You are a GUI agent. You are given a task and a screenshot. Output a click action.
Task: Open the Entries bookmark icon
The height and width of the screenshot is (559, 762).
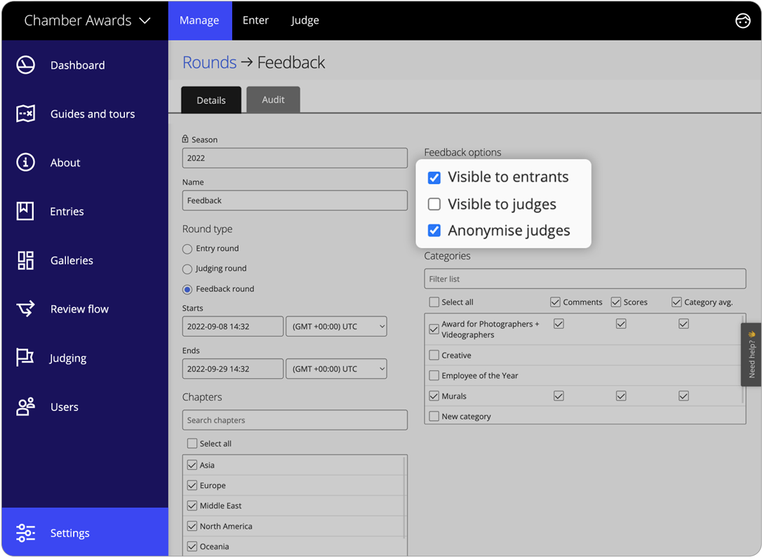[x=26, y=211]
